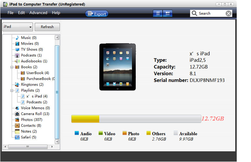Minimize the iPad to Computer Transfer window
This screenshot has width=251, height=162.
pos(219,4)
